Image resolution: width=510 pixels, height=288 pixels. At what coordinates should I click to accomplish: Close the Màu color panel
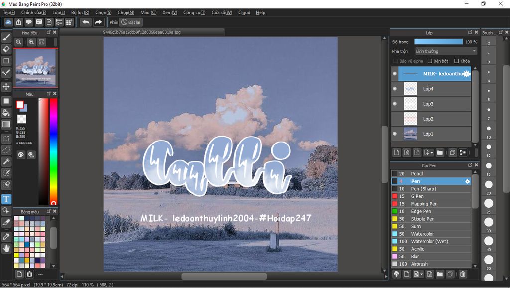55,94
